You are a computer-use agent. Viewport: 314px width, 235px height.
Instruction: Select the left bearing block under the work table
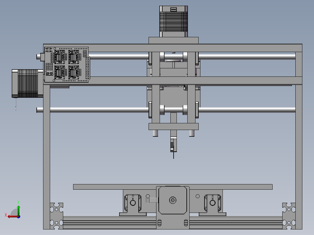(x=133, y=203)
